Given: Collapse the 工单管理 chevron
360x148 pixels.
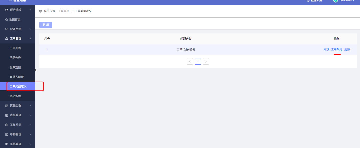Looking at the screenshot, I should [x=30, y=38].
